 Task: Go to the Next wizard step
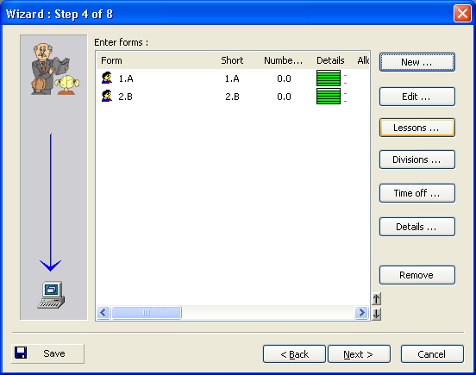click(359, 354)
